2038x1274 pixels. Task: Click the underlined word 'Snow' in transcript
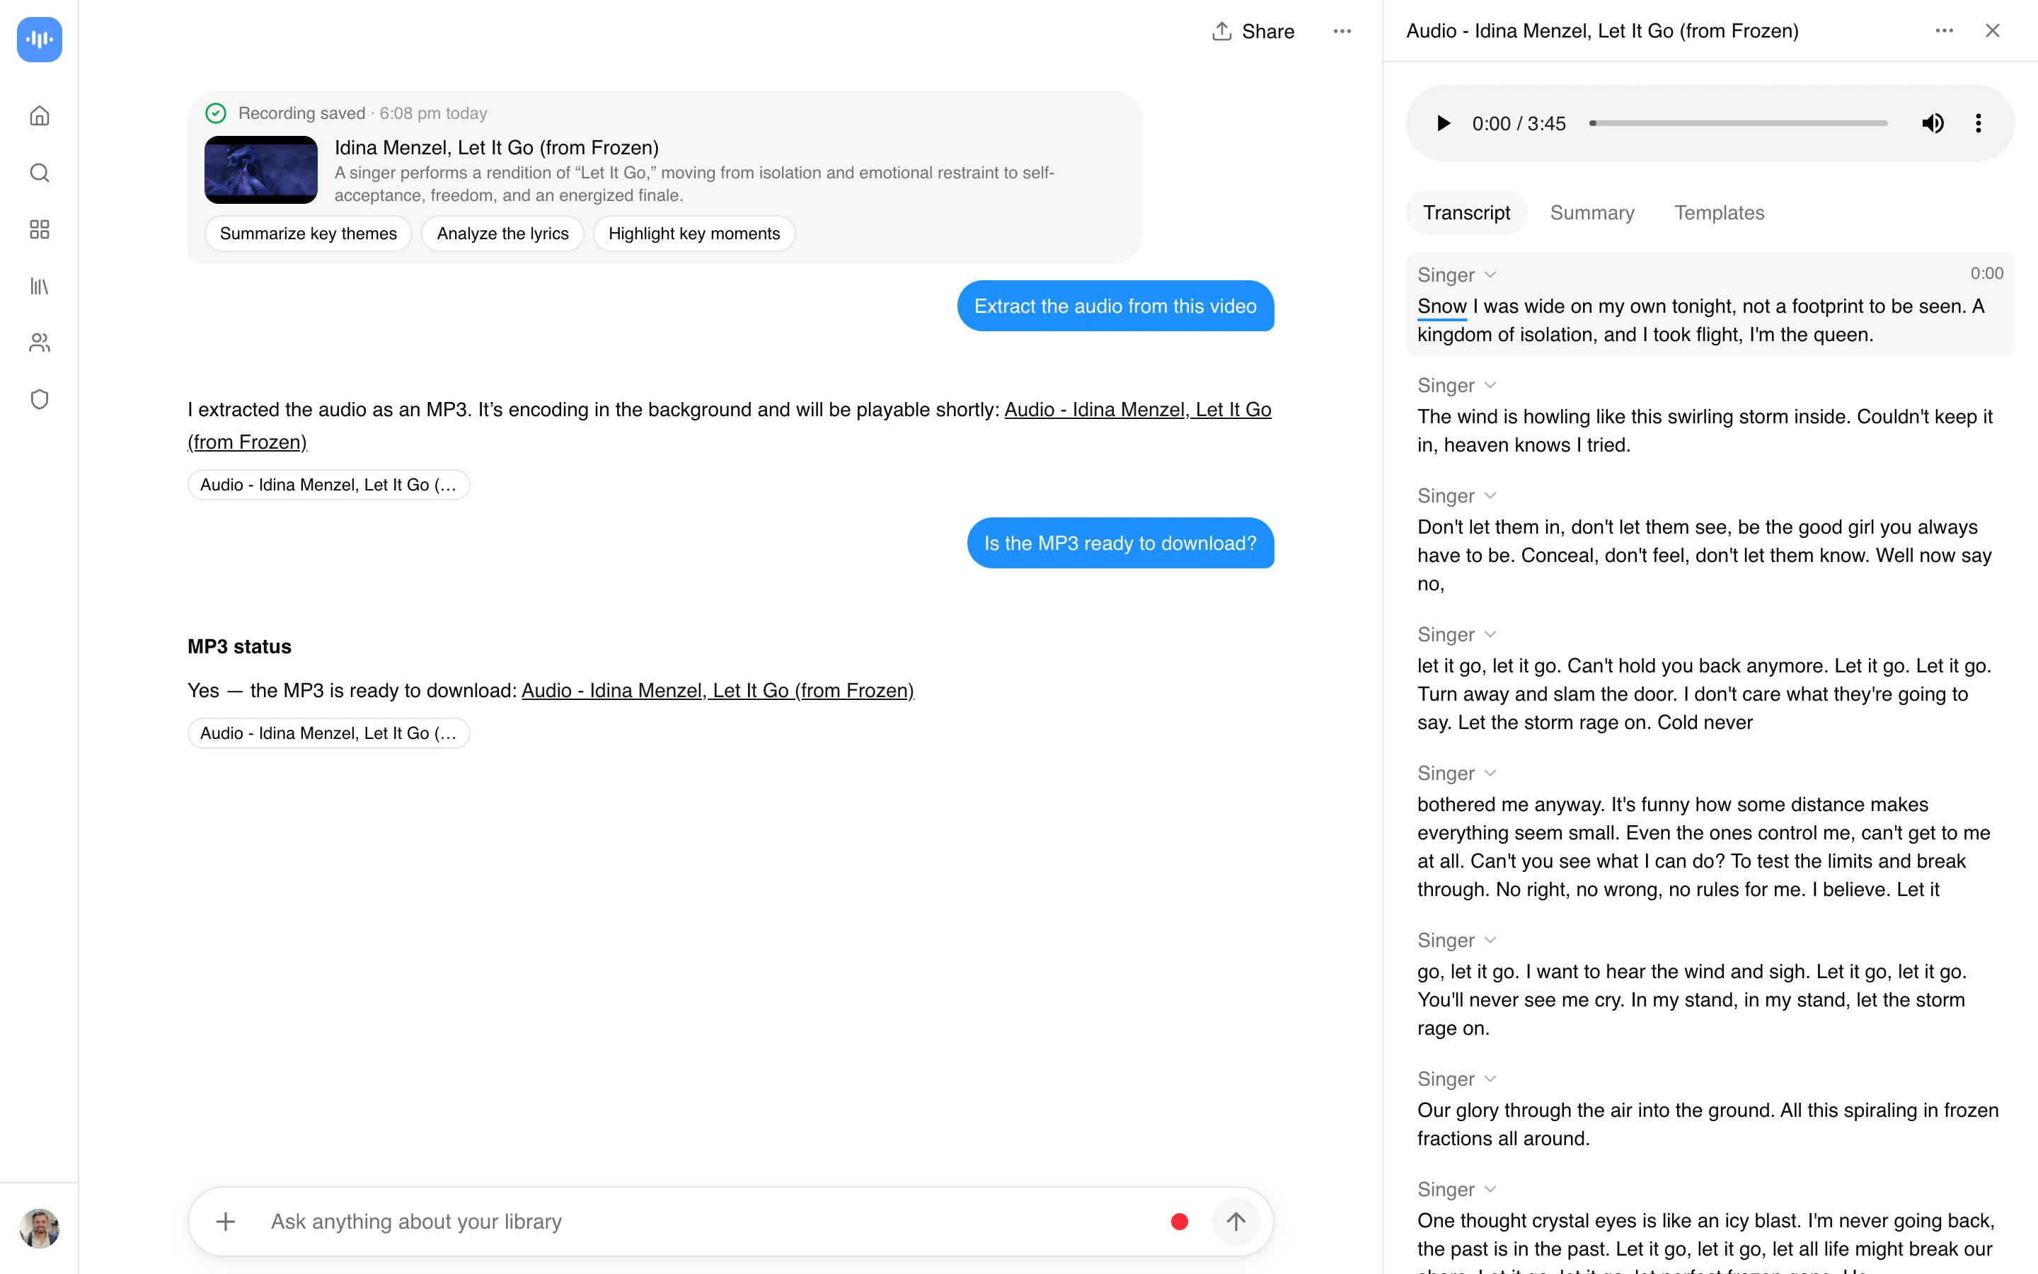[x=1441, y=306]
